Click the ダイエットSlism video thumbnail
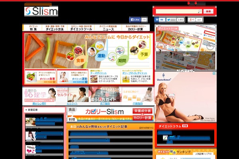The height and width of the screenshot is (159, 239). coord(186,47)
